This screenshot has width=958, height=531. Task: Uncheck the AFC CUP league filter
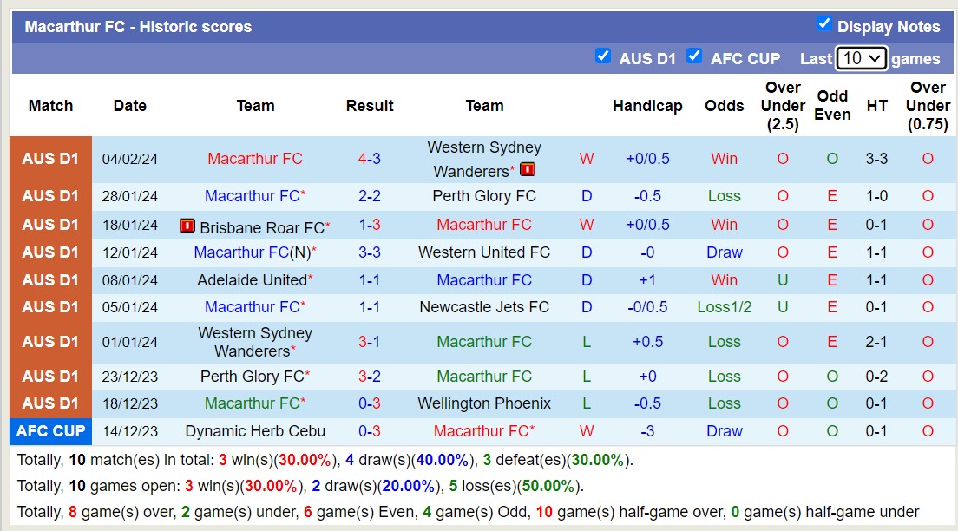pos(694,56)
